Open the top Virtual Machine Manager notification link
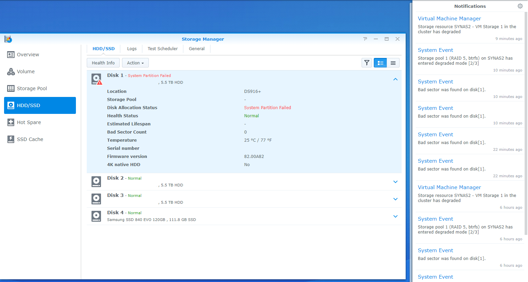This screenshot has width=528, height=282. (x=449, y=19)
